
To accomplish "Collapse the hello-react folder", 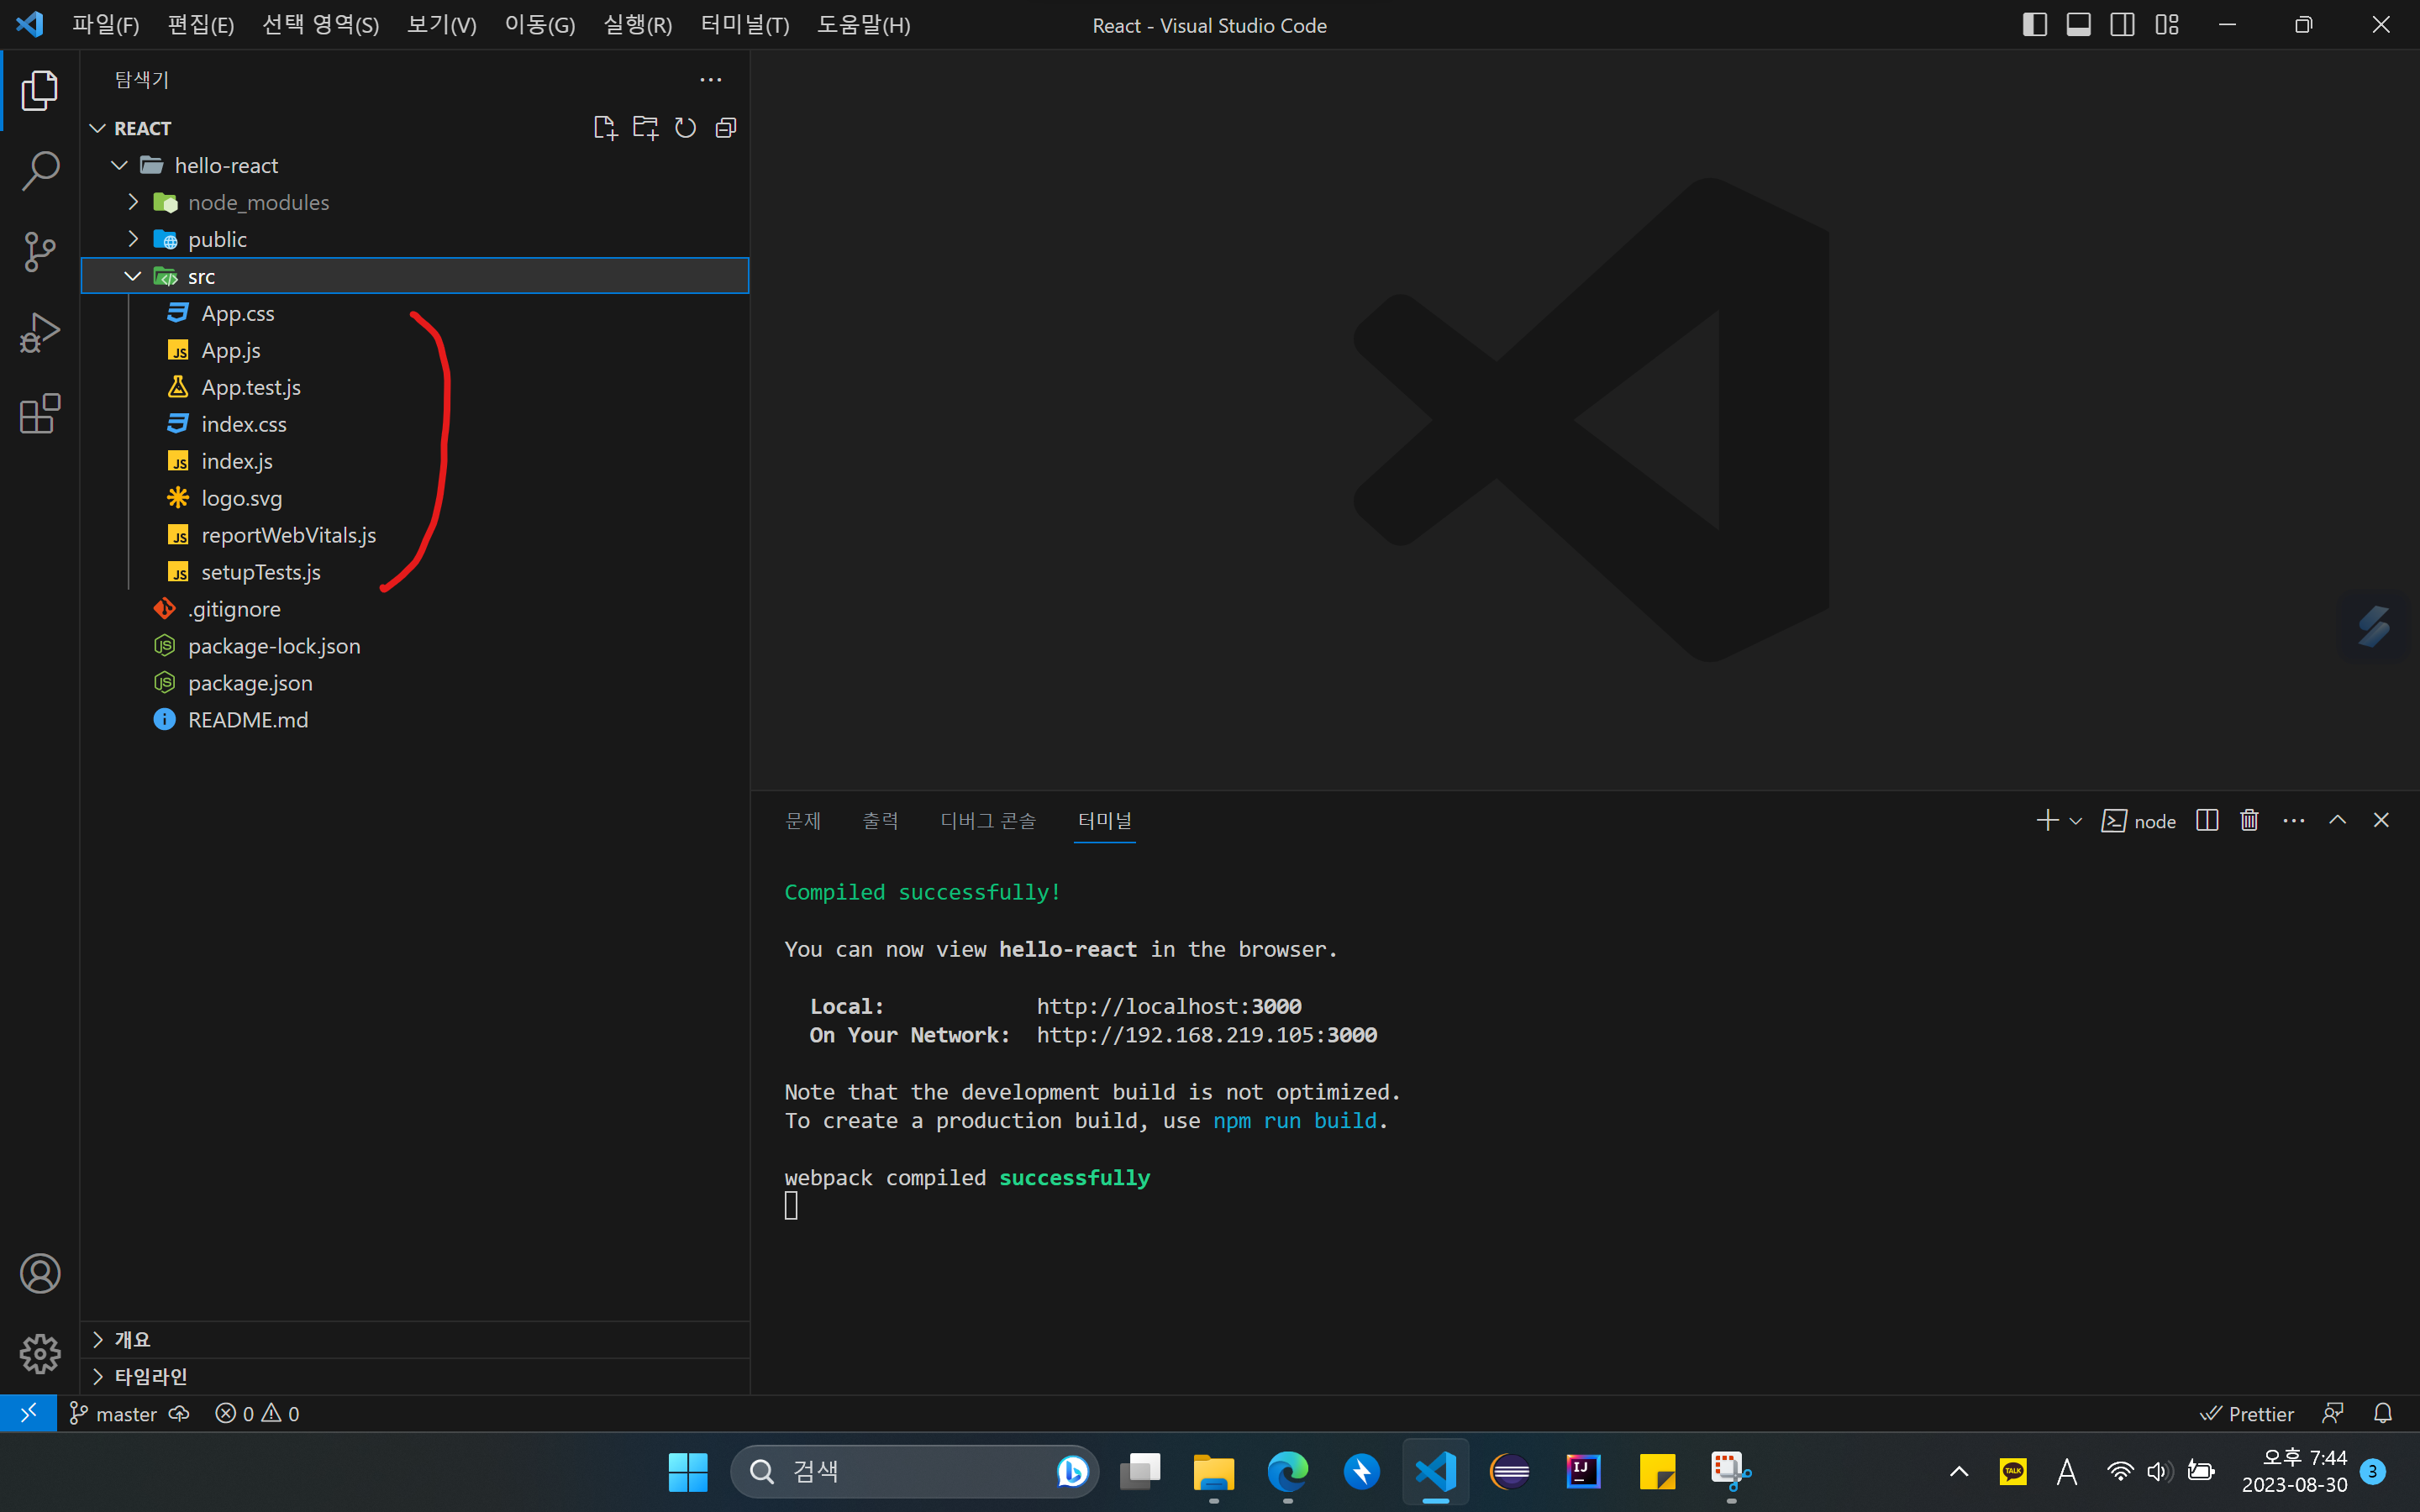I will [x=120, y=165].
